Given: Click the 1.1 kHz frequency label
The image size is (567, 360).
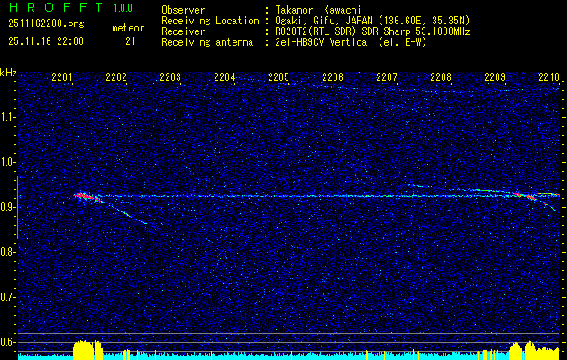Looking at the screenshot, I should [7, 117].
